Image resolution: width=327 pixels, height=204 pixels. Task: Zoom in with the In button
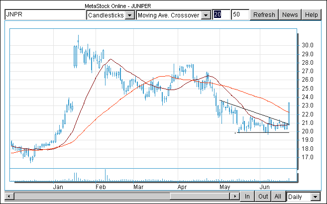click(247, 197)
